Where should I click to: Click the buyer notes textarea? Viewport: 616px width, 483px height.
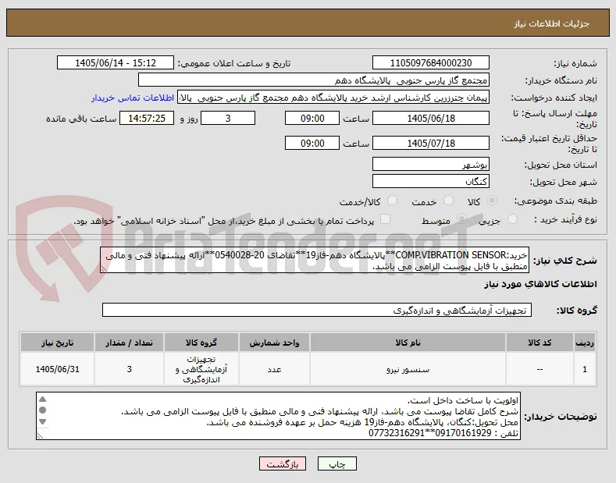[278, 416]
